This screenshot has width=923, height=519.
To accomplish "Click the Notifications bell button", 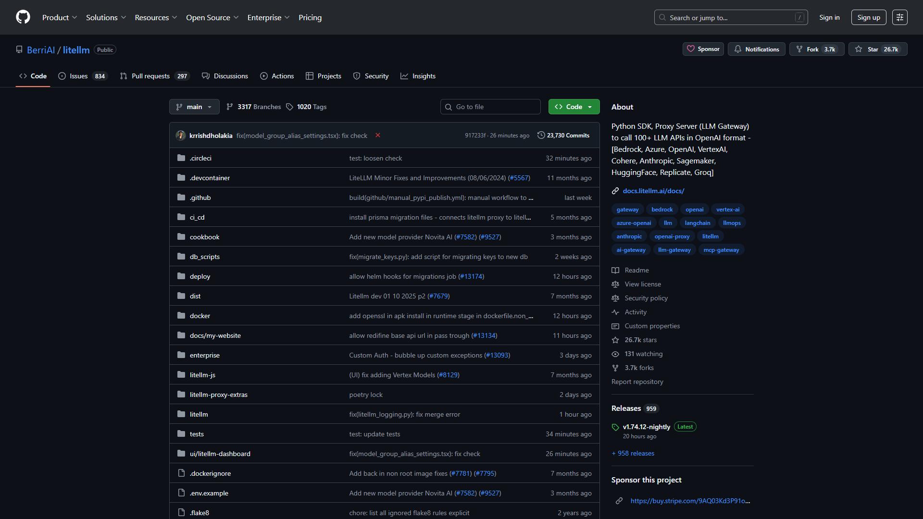I will (756, 49).
